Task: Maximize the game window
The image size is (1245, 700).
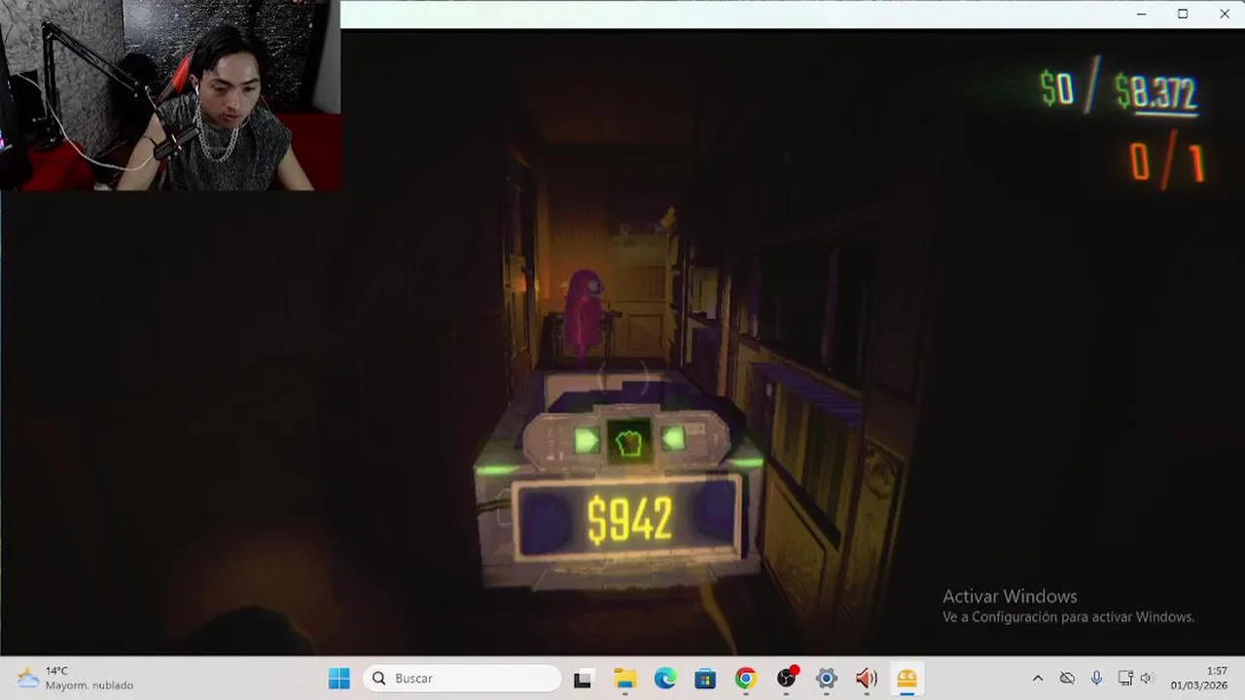Action: tap(1183, 14)
